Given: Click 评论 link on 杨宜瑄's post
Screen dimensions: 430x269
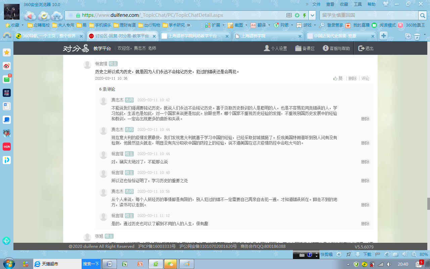Looking at the screenshot, I should click(x=365, y=78).
